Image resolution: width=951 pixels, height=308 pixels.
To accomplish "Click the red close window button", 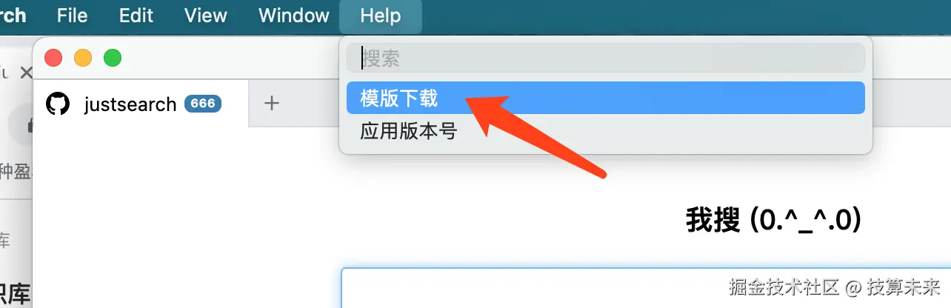I will (x=53, y=58).
